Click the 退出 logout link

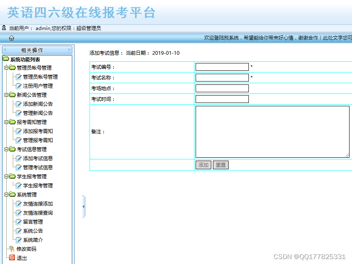[22, 258]
